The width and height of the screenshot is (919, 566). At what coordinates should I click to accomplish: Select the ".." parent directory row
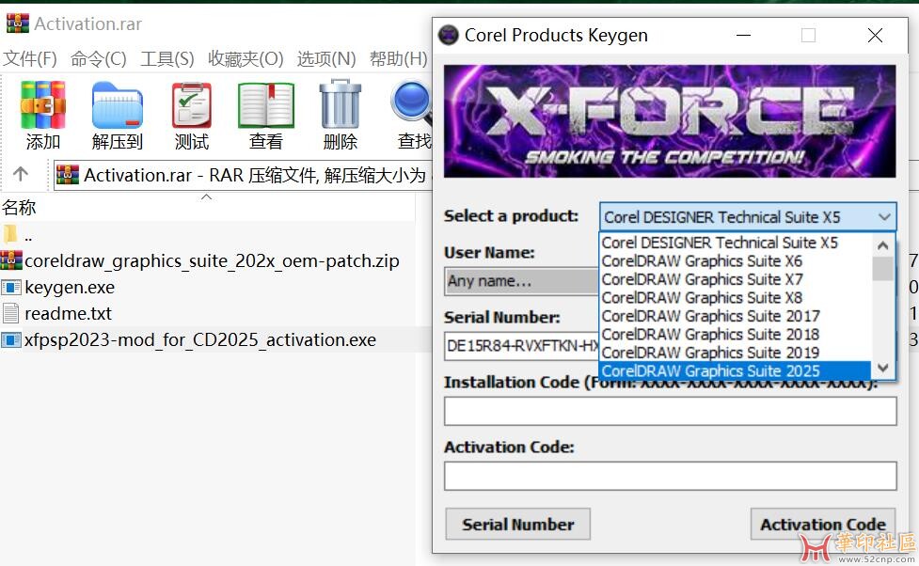(208, 234)
